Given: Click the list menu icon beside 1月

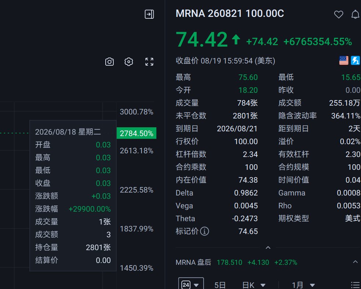Looking at the screenshot, I should point(355,285).
